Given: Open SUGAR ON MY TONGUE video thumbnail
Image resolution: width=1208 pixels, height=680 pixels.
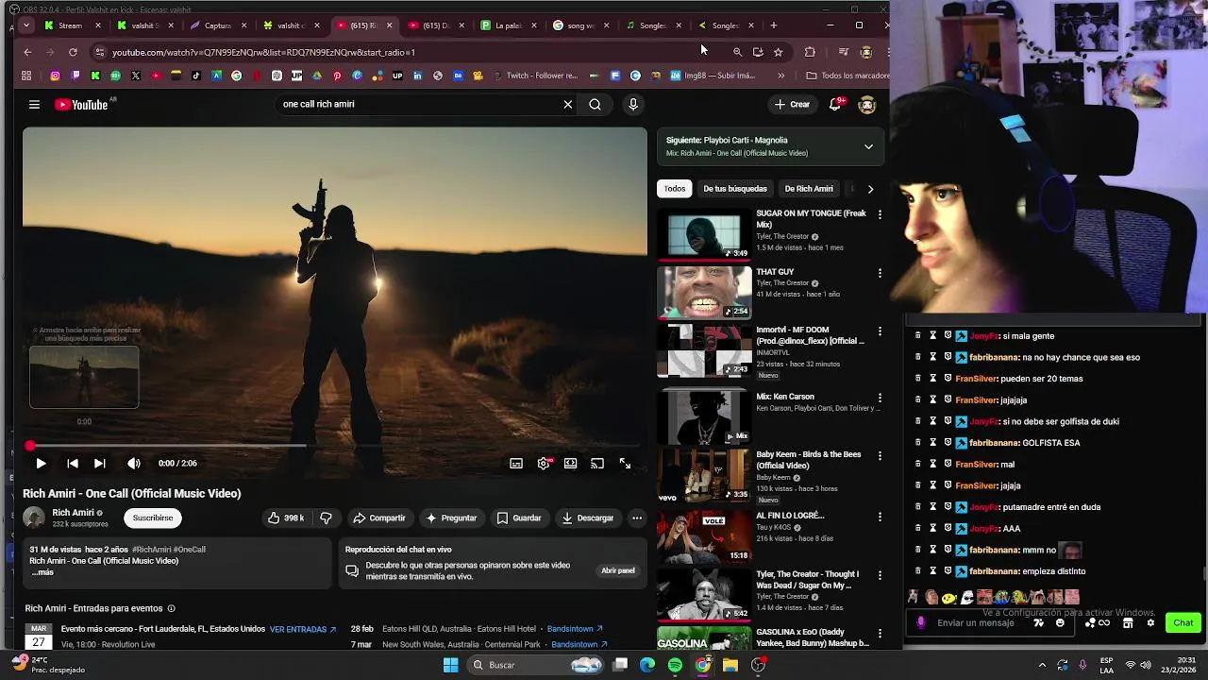Looking at the screenshot, I should tap(704, 236).
